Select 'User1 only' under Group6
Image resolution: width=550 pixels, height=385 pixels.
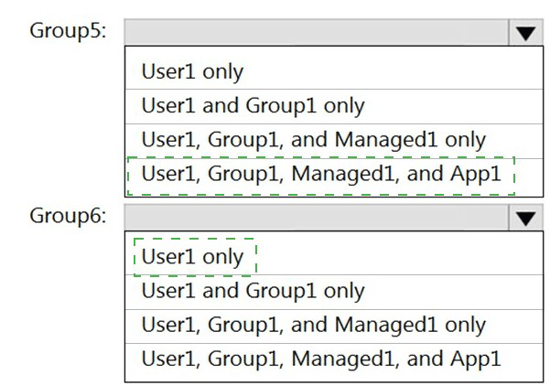coord(192,257)
